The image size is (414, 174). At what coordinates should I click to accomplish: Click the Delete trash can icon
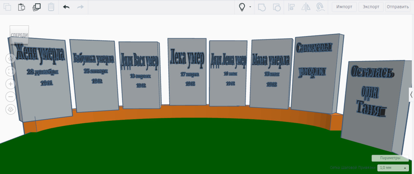coord(51,7)
